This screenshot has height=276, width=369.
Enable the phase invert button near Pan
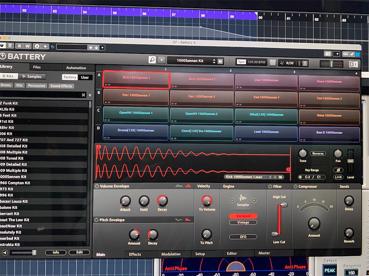[x=338, y=170]
